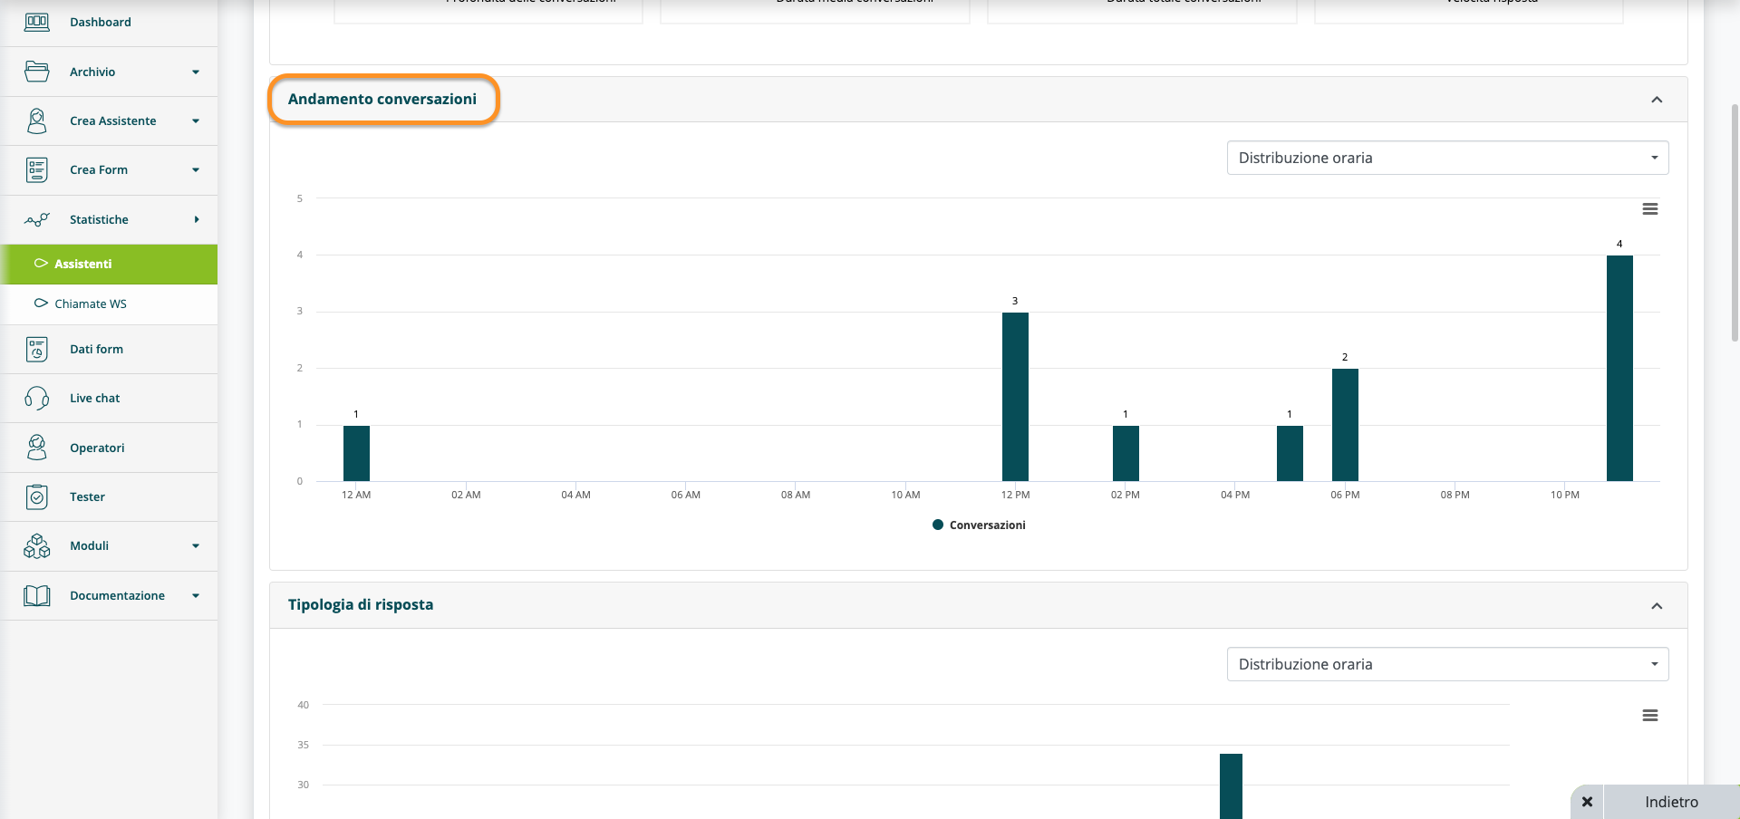Open Distribuzione oraria dropdown in Tipologia di risposta

[1447, 664]
